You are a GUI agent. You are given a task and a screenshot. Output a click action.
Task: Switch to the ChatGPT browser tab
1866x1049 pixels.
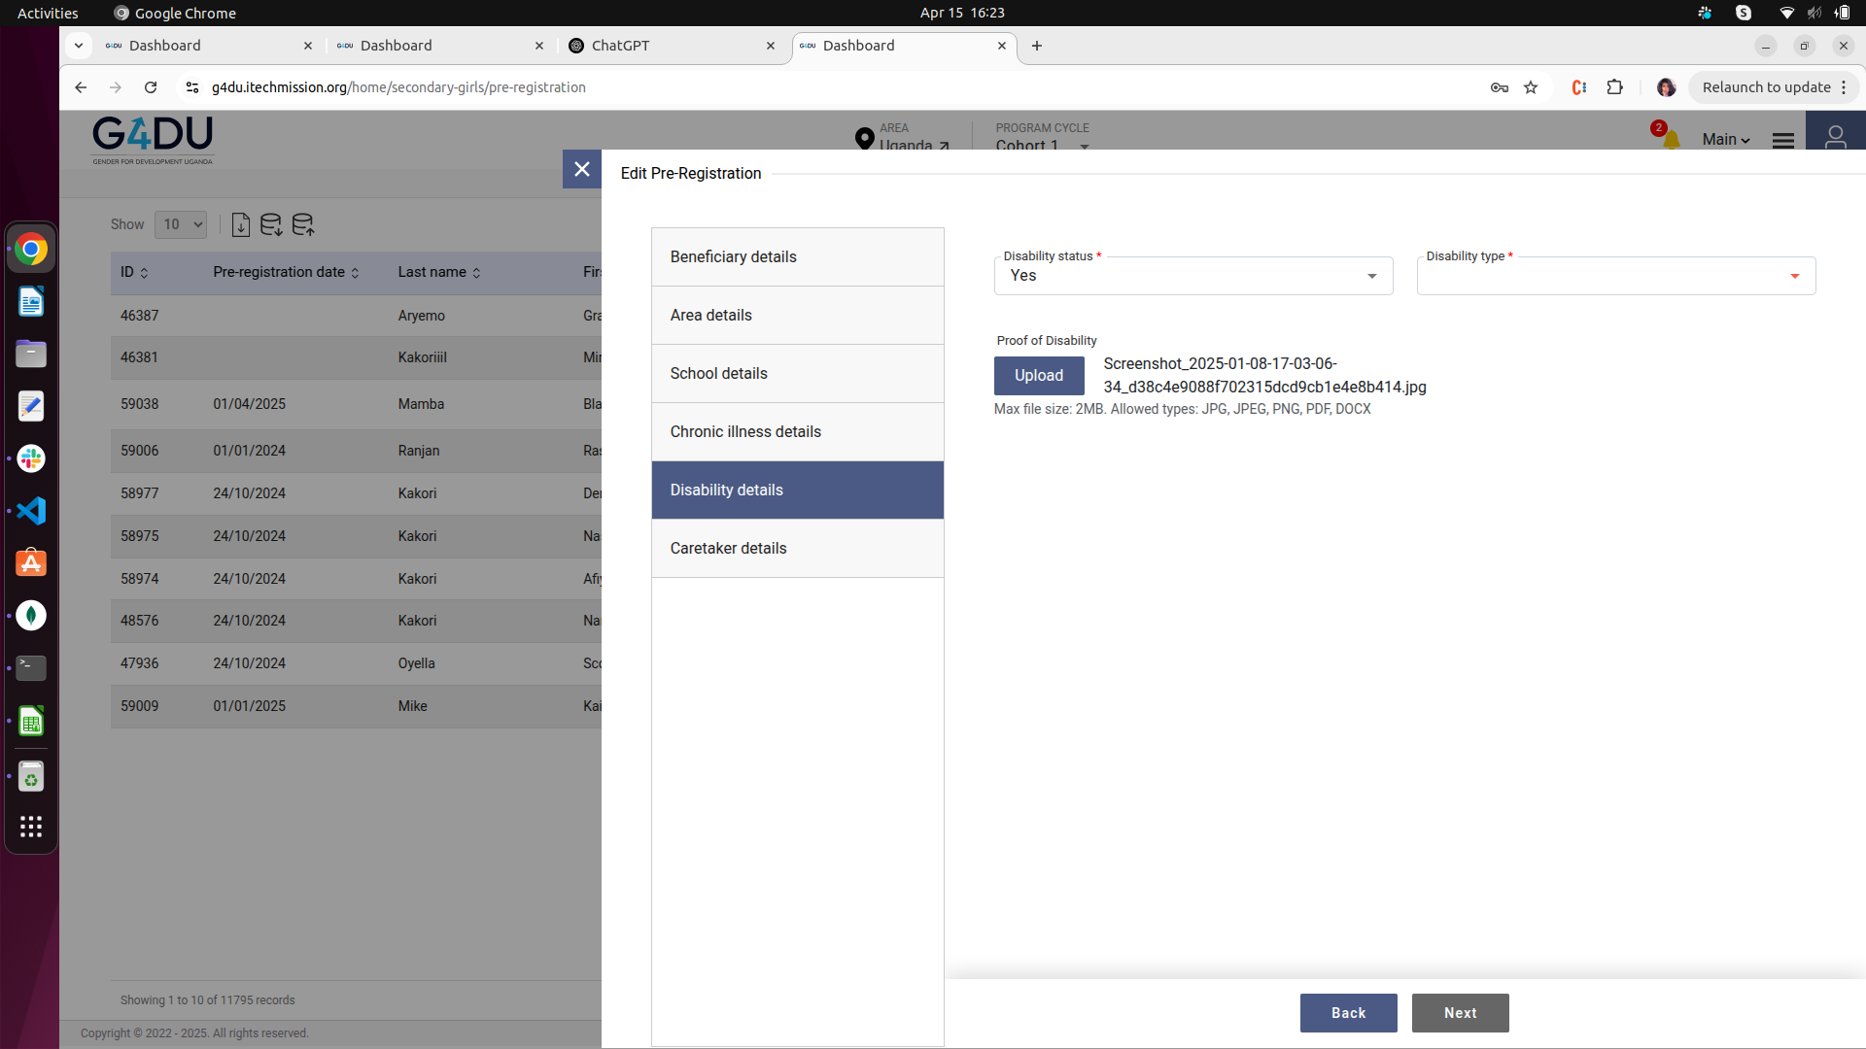coord(671,46)
